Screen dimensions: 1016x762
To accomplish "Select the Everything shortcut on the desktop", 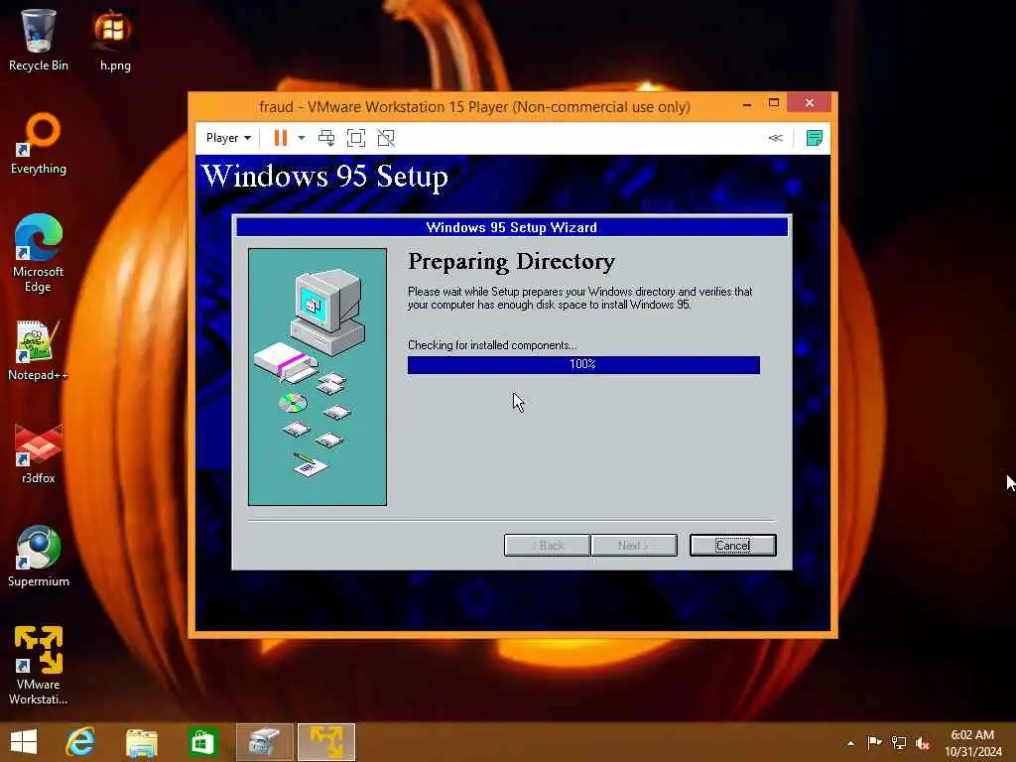I will [39, 144].
